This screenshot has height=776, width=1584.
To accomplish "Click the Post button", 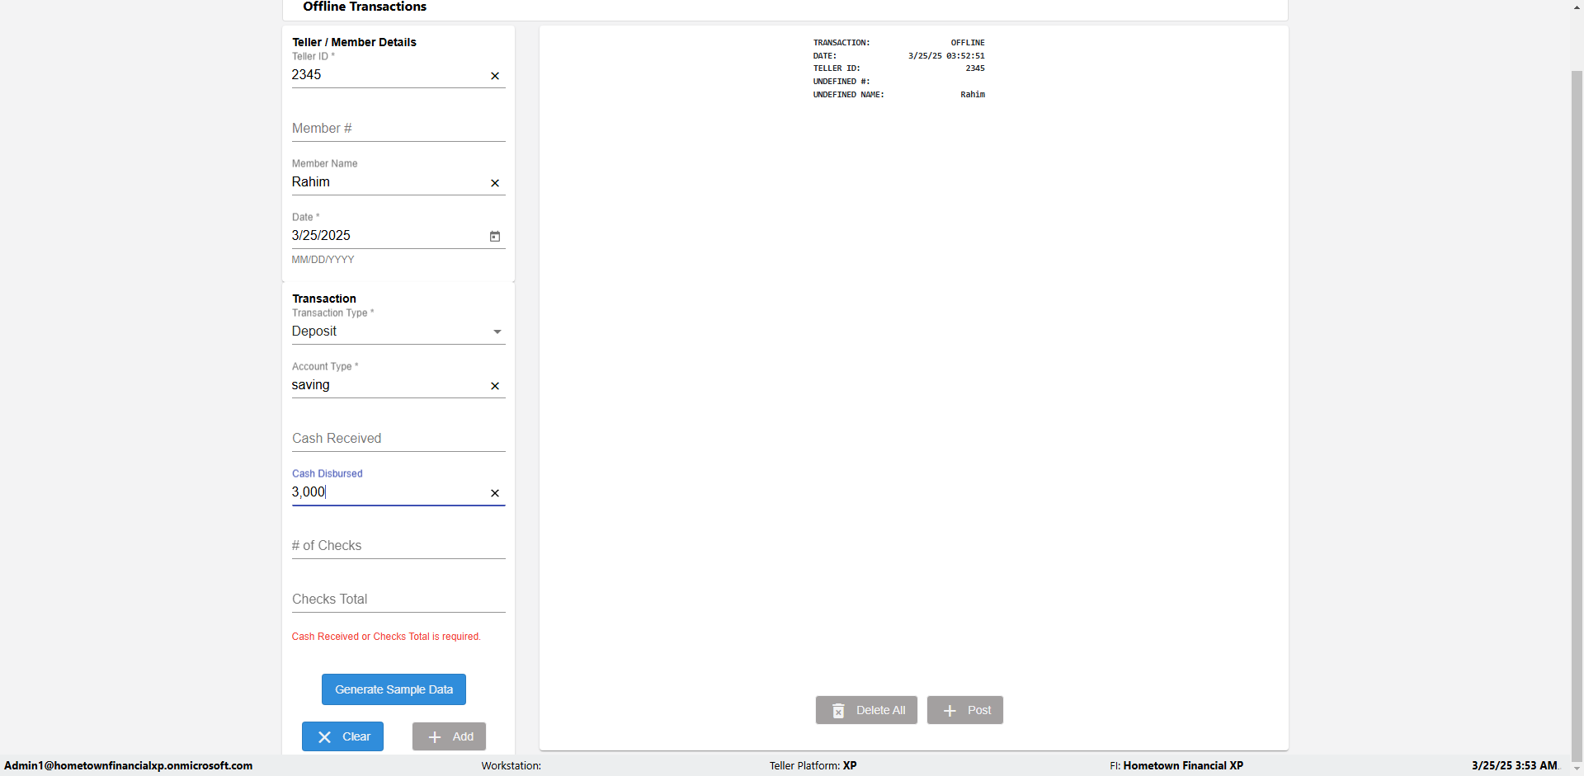I will pyautogui.click(x=965, y=710).
